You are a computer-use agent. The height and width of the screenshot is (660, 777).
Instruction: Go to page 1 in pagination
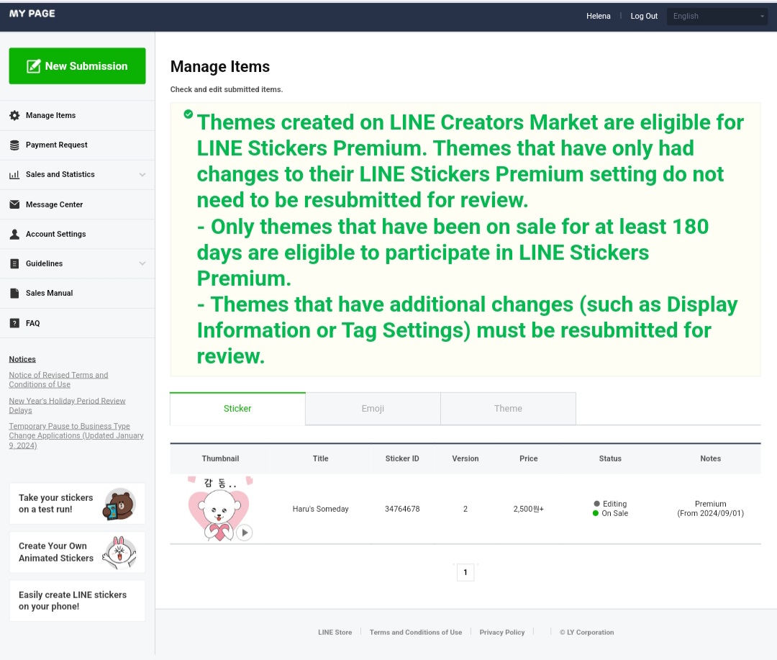coord(465,572)
